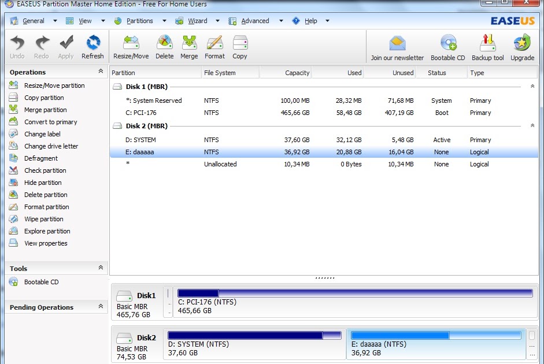Viewport: 544px width, 364px height.
Task: Select the Unallocated space row
Action: [x=324, y=164]
